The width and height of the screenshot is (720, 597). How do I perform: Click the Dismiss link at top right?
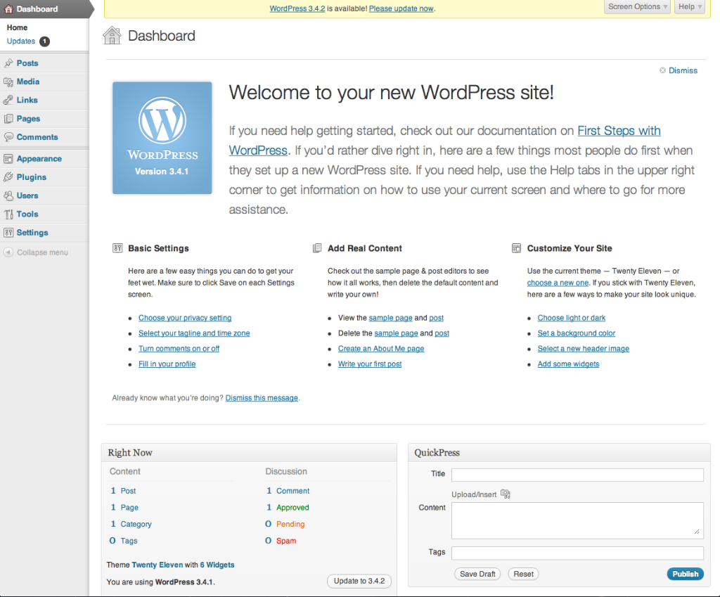[683, 70]
